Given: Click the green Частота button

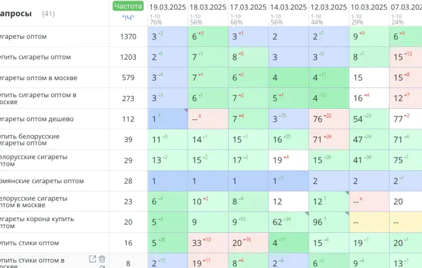Looking at the screenshot, I should tap(128, 6).
